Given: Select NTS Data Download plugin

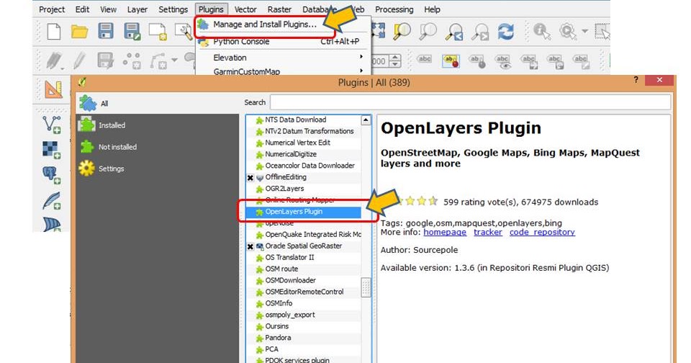Looking at the screenshot, I should click(x=304, y=120).
